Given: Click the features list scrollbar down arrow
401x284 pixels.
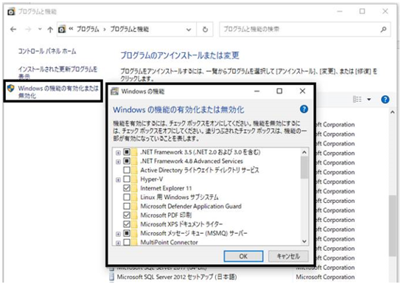Looking at the screenshot, I should click(304, 241).
